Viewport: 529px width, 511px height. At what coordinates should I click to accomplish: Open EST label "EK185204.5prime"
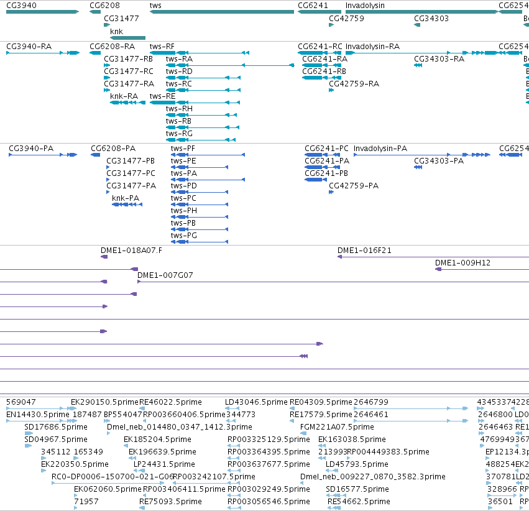pyautogui.click(x=157, y=440)
